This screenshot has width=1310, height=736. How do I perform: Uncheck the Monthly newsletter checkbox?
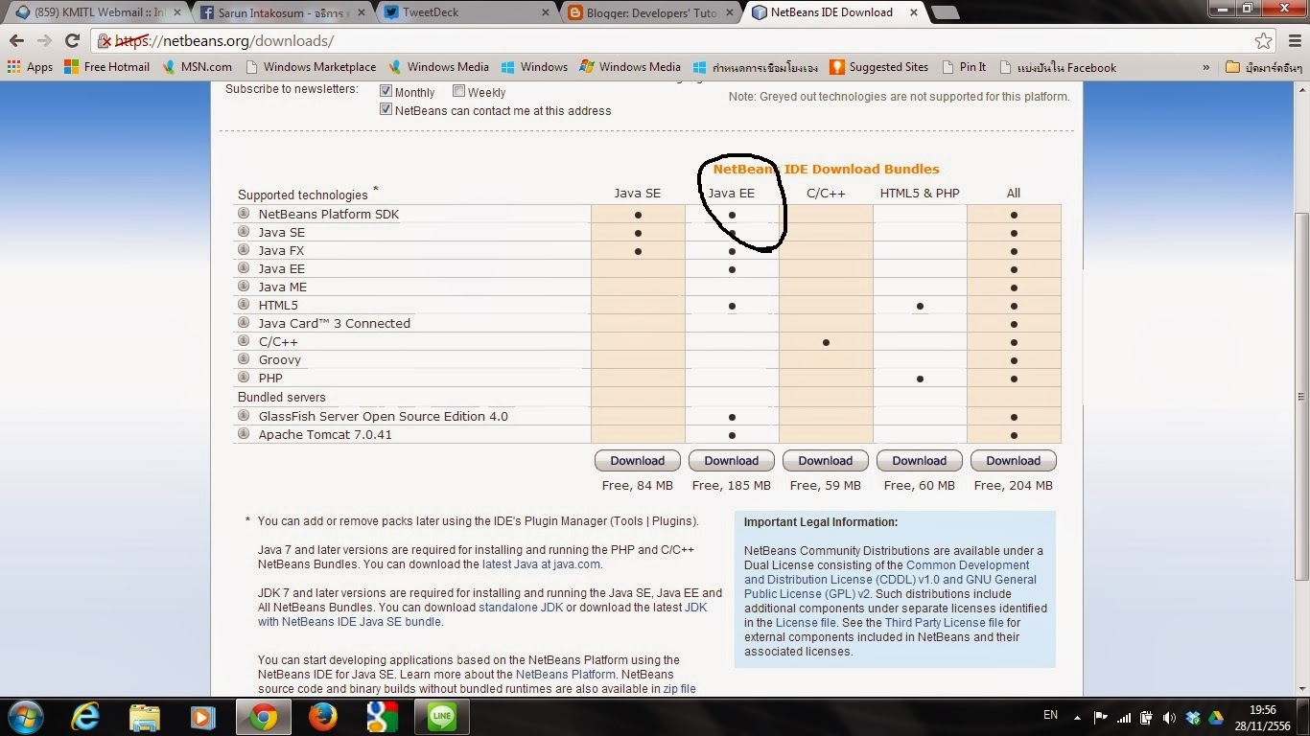[x=386, y=90]
